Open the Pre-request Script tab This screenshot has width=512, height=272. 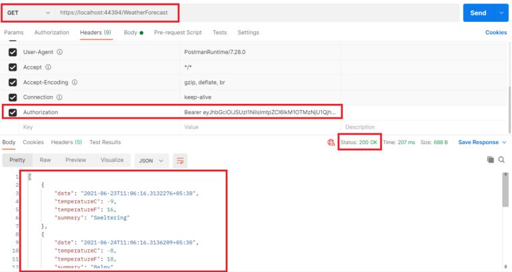178,32
